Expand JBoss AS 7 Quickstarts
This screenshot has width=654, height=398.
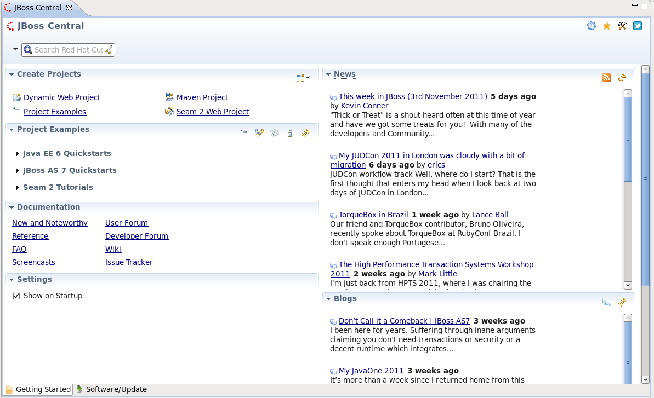(x=18, y=171)
